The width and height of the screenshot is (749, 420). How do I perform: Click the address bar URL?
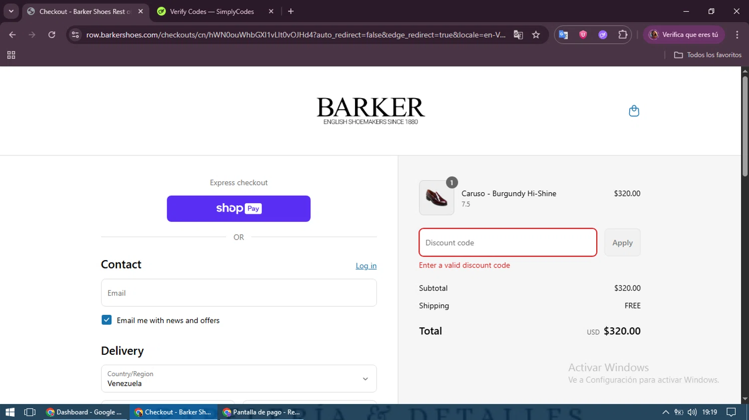[x=296, y=35]
